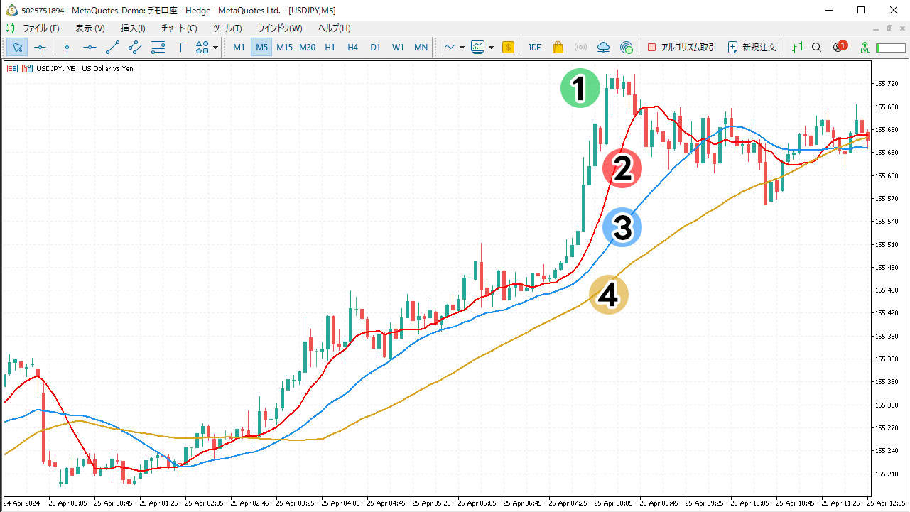Choose the text label tool

click(x=180, y=48)
